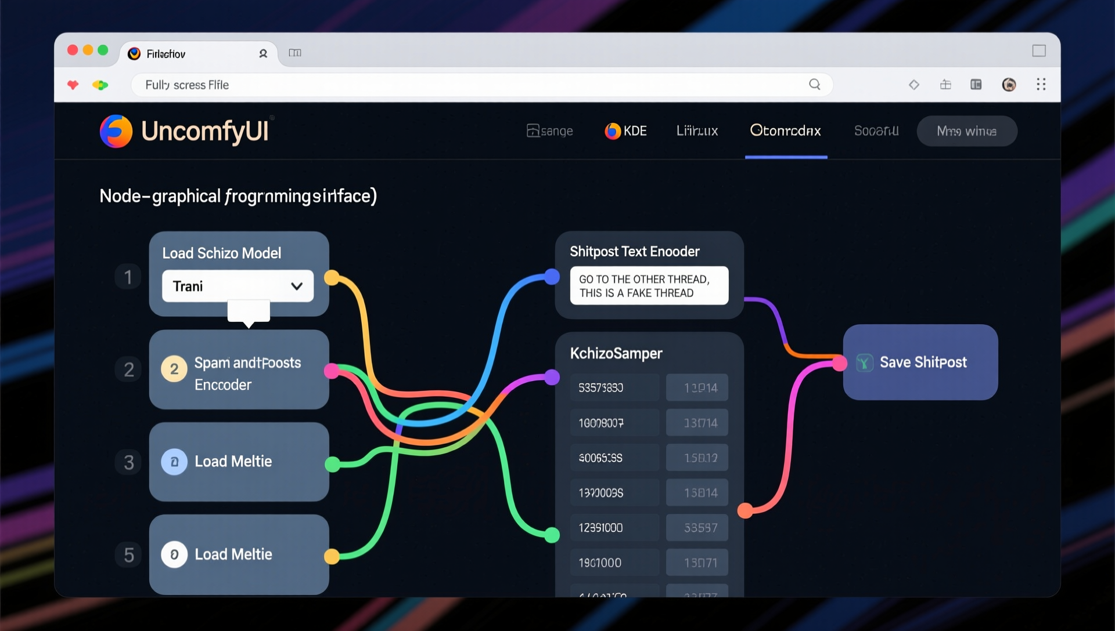The image size is (1115, 631).
Task: Click the pink output port on Spam Encoder node
Action: point(332,371)
